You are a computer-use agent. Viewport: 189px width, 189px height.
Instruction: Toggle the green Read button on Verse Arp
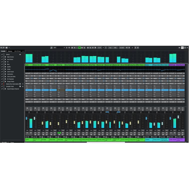click(x=59, y=133)
